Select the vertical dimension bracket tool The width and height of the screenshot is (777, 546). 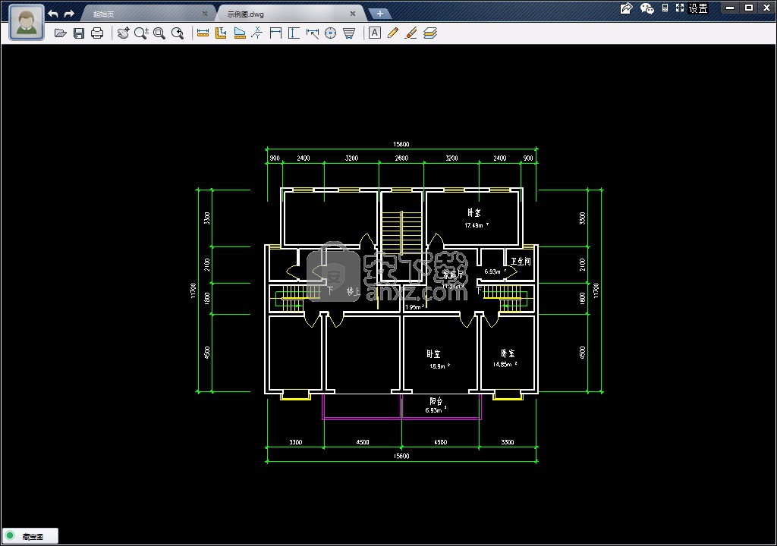294,33
